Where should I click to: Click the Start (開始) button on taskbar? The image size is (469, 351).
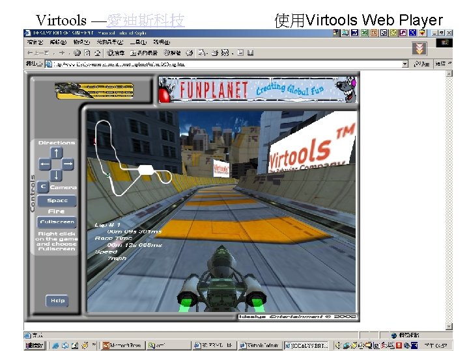point(35,346)
